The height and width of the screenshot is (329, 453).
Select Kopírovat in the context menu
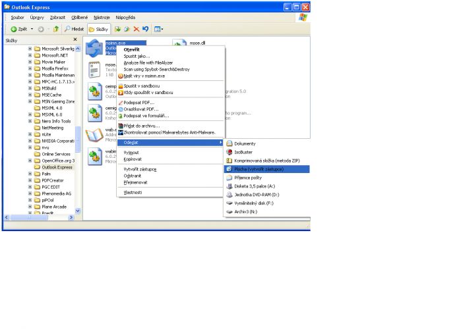point(171,159)
